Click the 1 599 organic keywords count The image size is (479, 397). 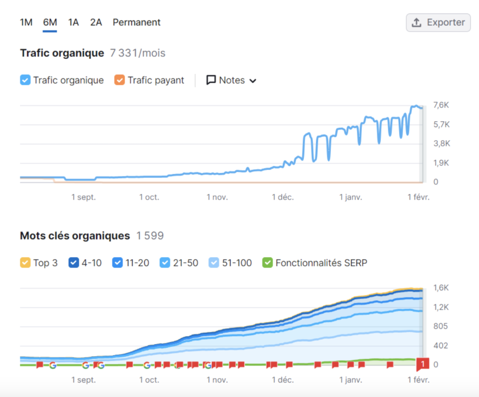(150, 236)
